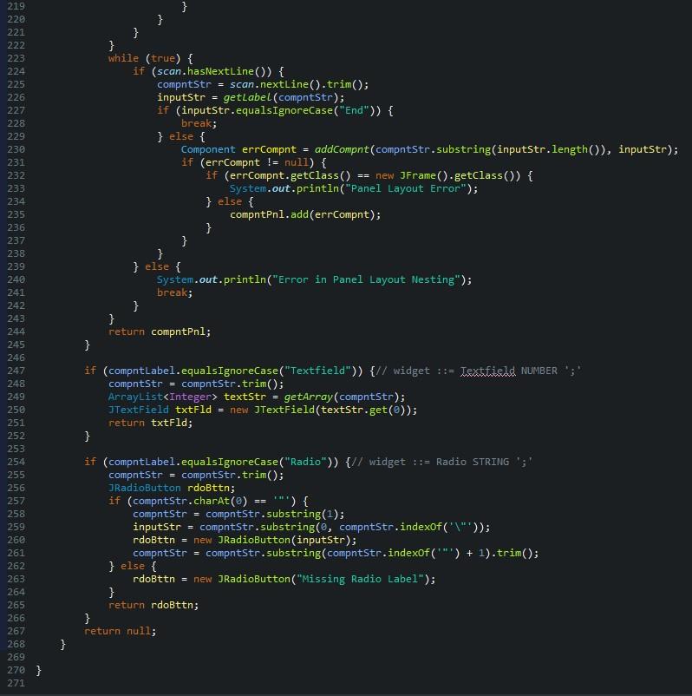Click the 'addCompnt' method call on line 230
The image size is (692, 696).
(342, 149)
